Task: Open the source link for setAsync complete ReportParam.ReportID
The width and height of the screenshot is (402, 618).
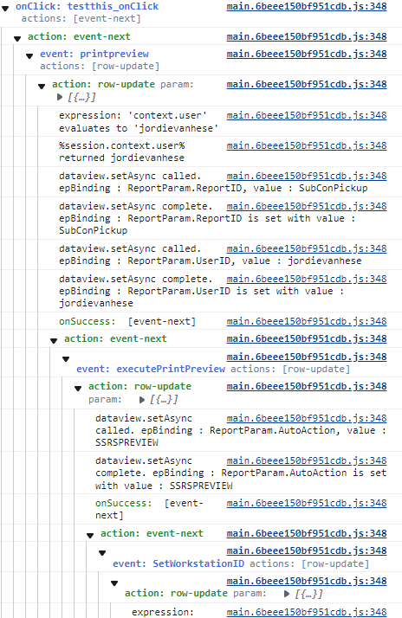Action: [307, 207]
